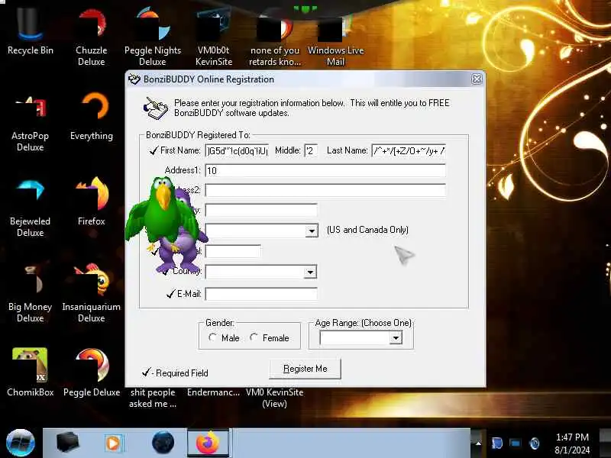Viewport: 611px width, 458px height.
Task: Select the Big Money Deluxe icon
Action: [x=30, y=294]
